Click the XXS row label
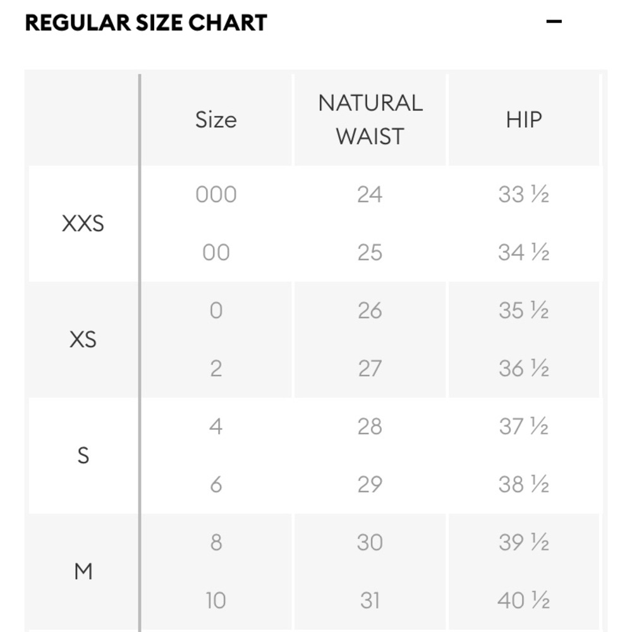The width and height of the screenshot is (632, 632). point(83,223)
